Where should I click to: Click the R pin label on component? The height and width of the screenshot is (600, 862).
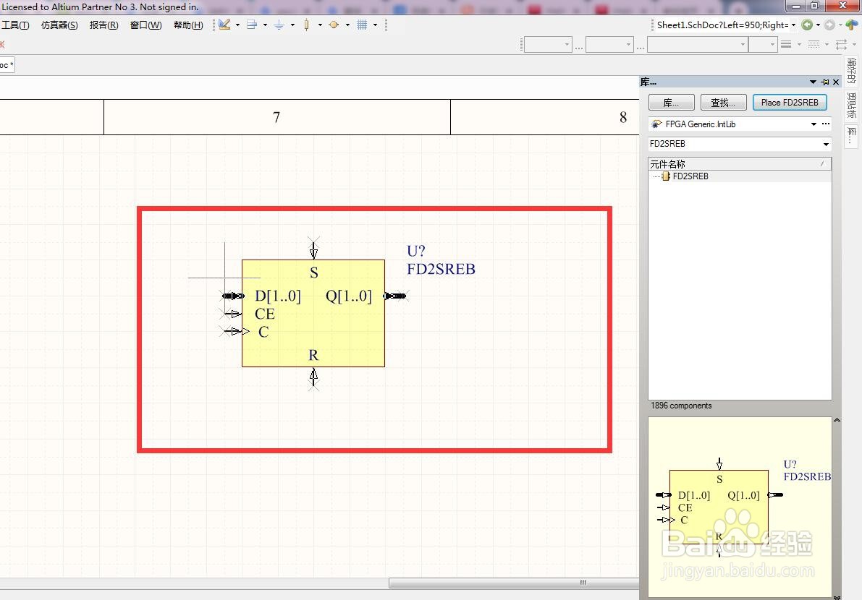click(x=313, y=355)
